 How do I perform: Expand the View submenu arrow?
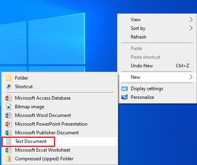click(191, 20)
